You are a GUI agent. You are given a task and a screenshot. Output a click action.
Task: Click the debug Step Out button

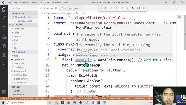[122, 8]
